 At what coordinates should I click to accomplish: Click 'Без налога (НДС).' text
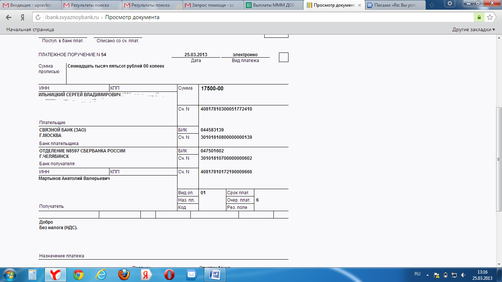(x=58, y=228)
